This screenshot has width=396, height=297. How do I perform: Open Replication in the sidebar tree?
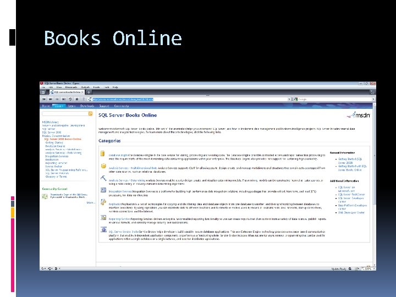coord(52,159)
